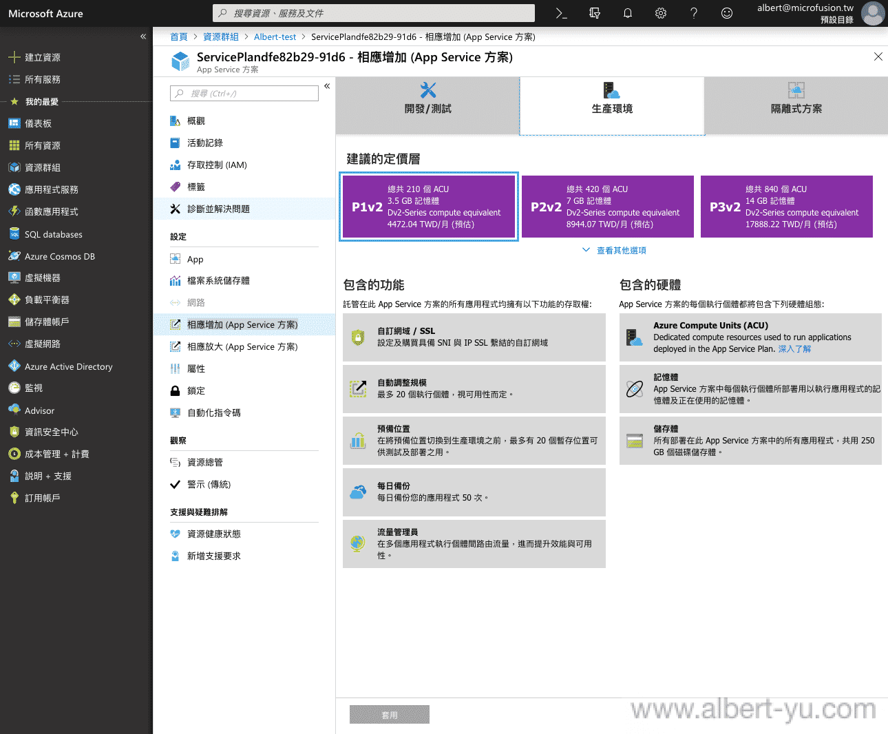Image resolution: width=888 pixels, height=734 pixels.
Task: Select 鎖定 locks menu item
Action: [x=244, y=390]
